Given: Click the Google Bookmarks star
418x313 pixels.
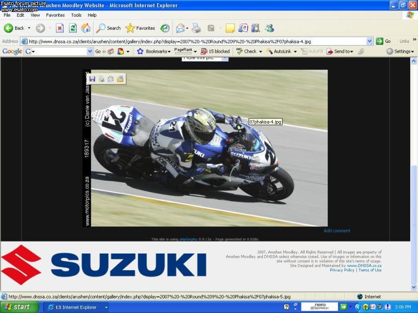Looking at the screenshot, I should click(140, 51).
